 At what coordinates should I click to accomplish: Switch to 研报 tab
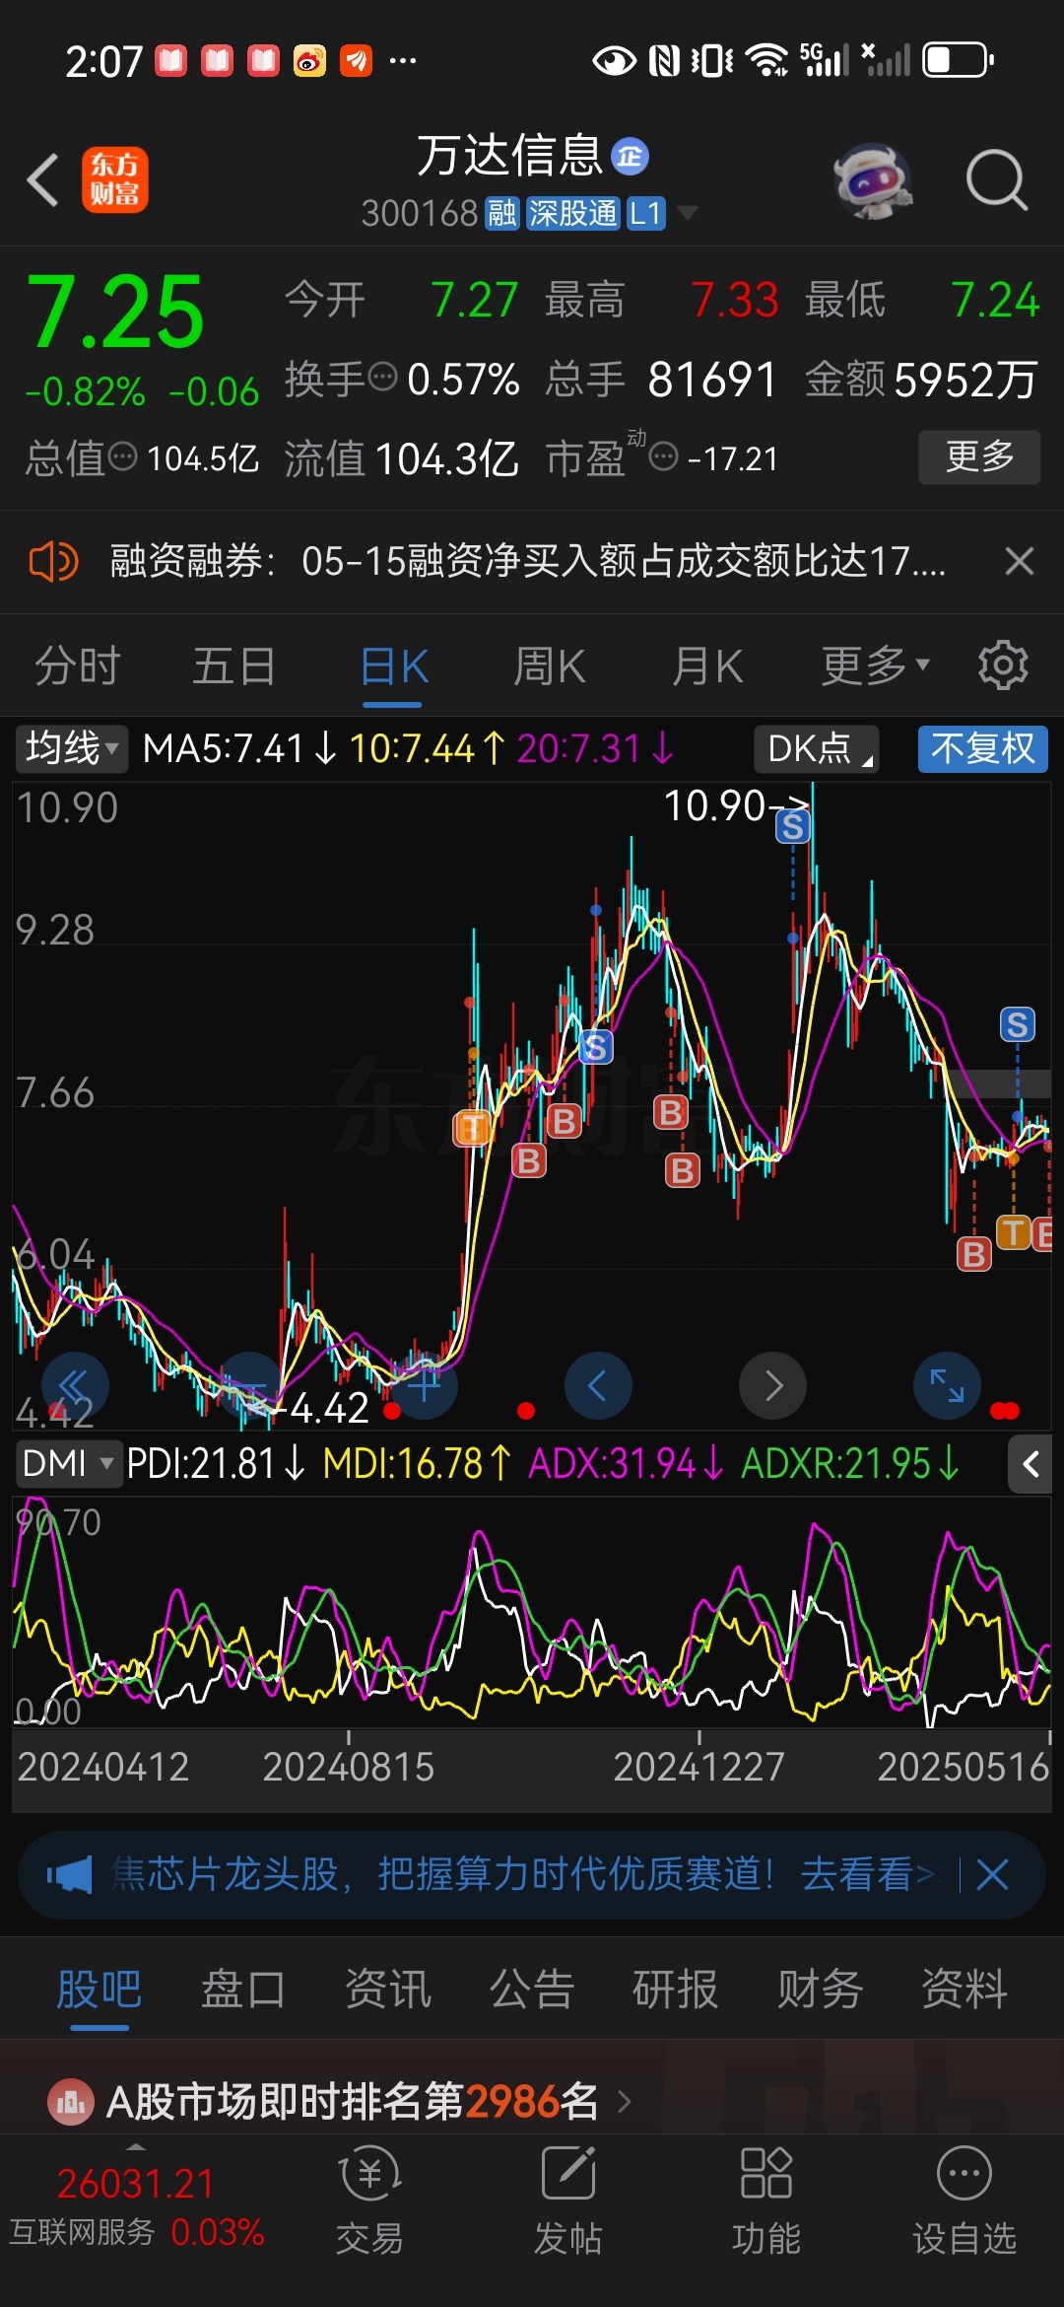(676, 1989)
